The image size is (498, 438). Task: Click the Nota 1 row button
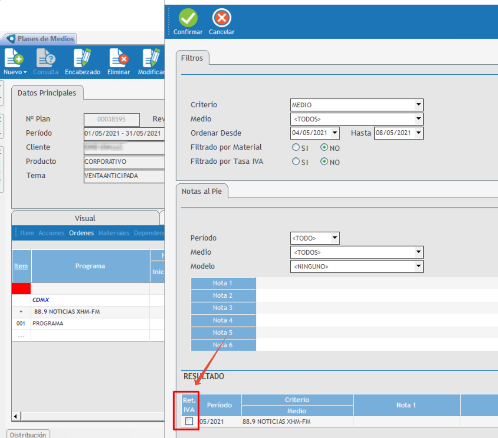pos(223,283)
